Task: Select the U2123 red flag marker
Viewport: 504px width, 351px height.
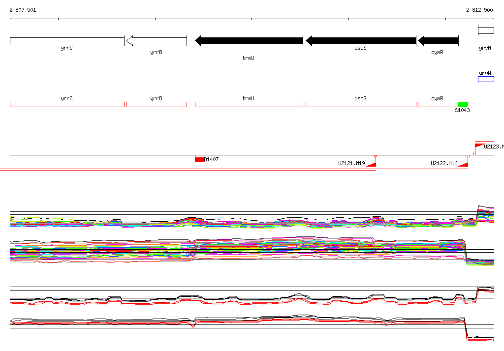Action: point(480,146)
